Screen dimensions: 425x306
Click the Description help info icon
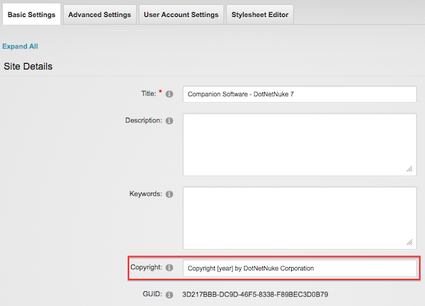coord(169,121)
